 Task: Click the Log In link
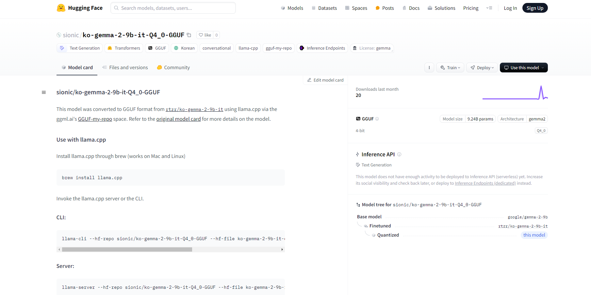(510, 8)
